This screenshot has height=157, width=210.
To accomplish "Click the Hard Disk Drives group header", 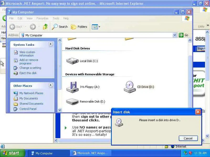I will [x=77, y=48].
